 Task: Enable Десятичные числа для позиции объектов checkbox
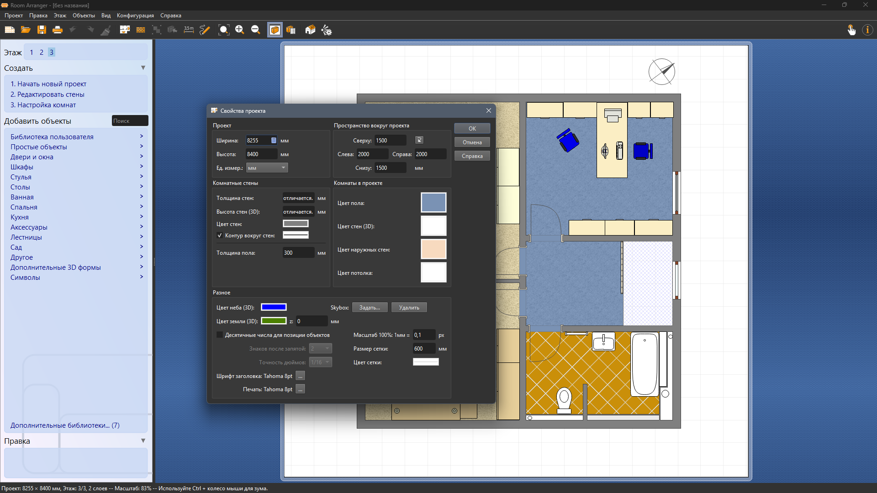point(220,335)
